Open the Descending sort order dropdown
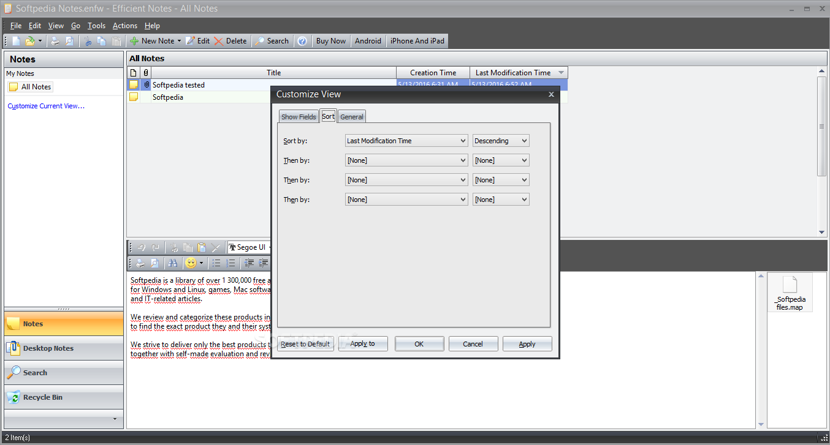 point(501,141)
